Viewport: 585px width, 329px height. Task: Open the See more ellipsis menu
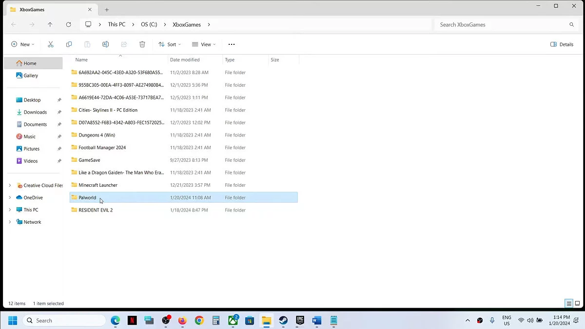tap(232, 44)
